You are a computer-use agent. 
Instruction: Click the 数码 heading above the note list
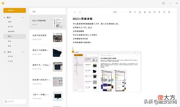pyautogui.click(x=34, y=12)
